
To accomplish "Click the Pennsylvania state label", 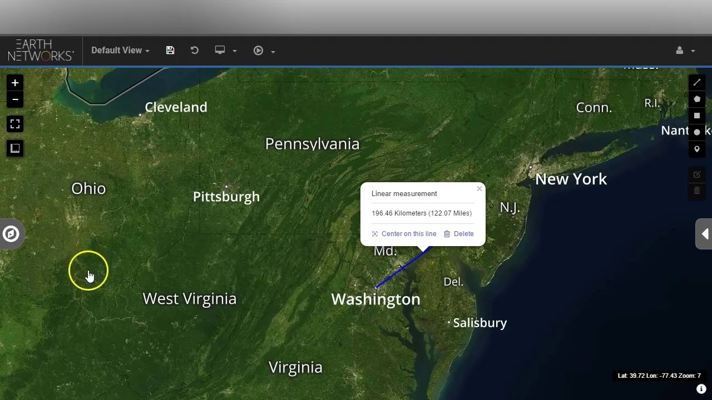I will click(x=312, y=144).
